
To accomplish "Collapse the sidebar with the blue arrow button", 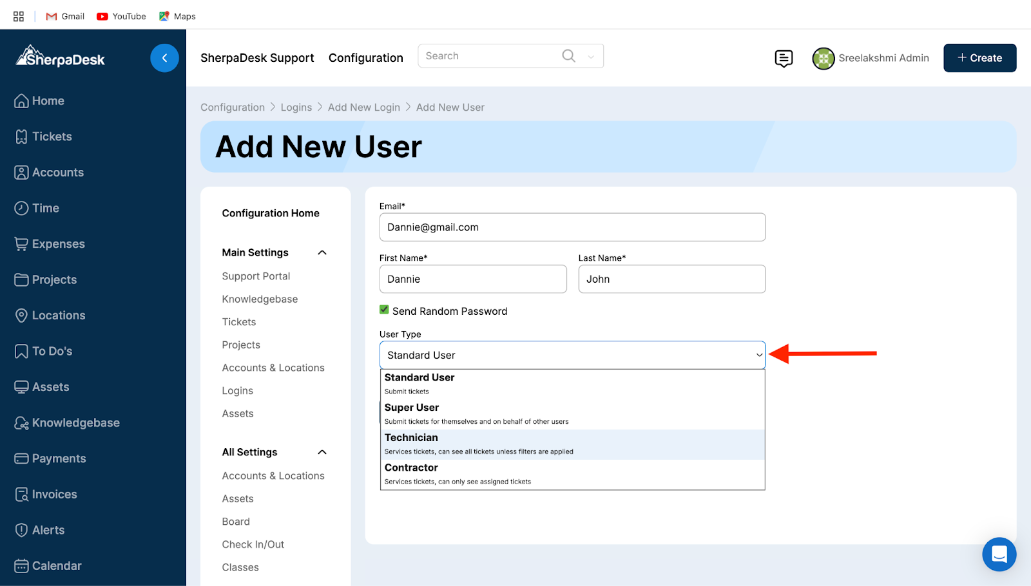I will tap(164, 58).
